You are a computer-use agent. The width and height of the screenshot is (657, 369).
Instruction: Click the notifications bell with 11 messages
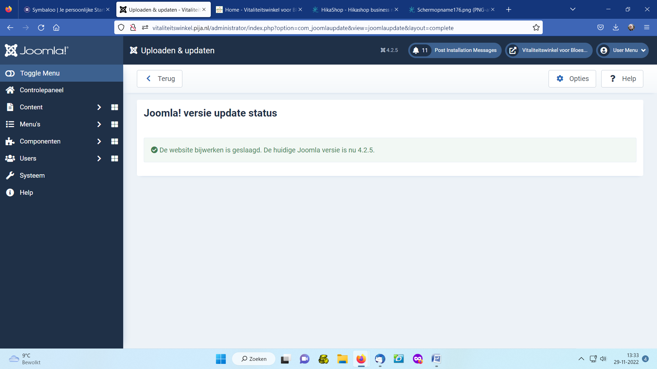(420, 50)
